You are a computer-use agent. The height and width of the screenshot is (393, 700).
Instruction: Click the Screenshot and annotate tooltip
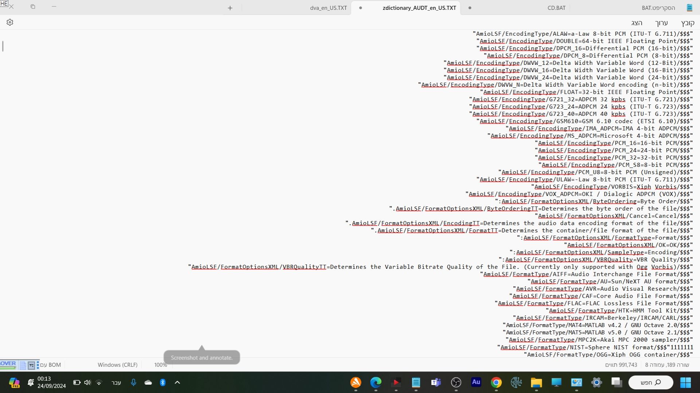click(x=202, y=358)
